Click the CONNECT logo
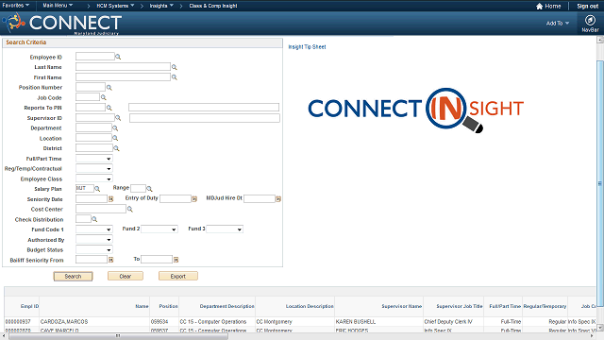This screenshot has width=604, height=340. point(63,23)
